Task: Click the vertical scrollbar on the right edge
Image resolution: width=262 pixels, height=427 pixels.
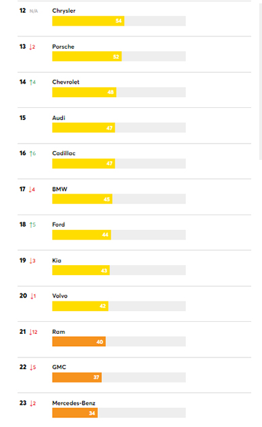Action: (261, 82)
